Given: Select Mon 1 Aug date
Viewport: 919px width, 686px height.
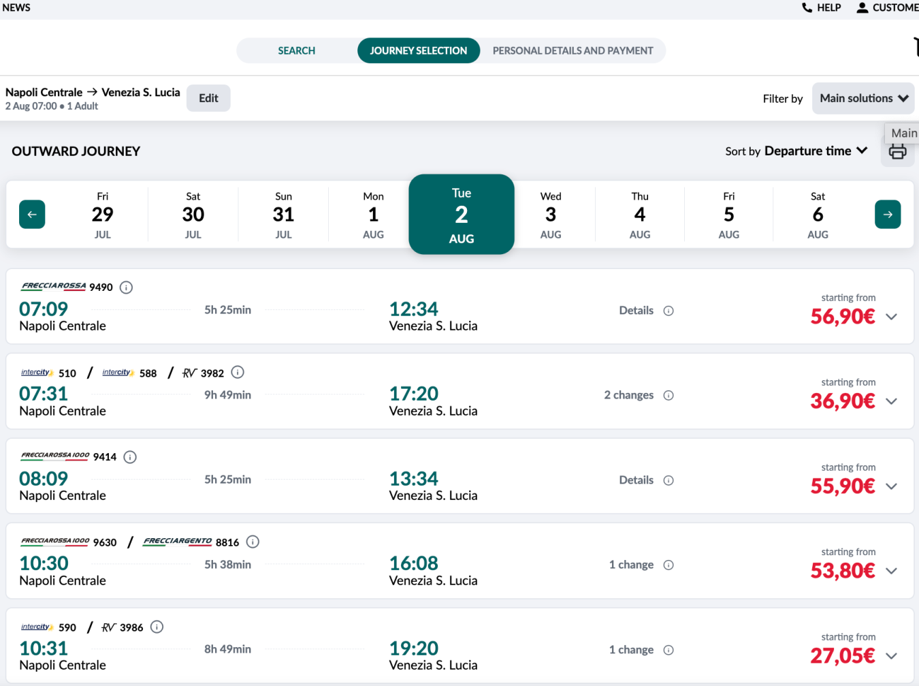Looking at the screenshot, I should 373,215.
